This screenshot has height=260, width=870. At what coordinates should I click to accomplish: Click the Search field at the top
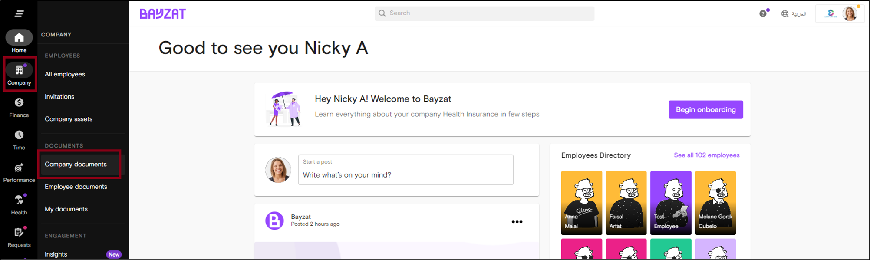[484, 13]
